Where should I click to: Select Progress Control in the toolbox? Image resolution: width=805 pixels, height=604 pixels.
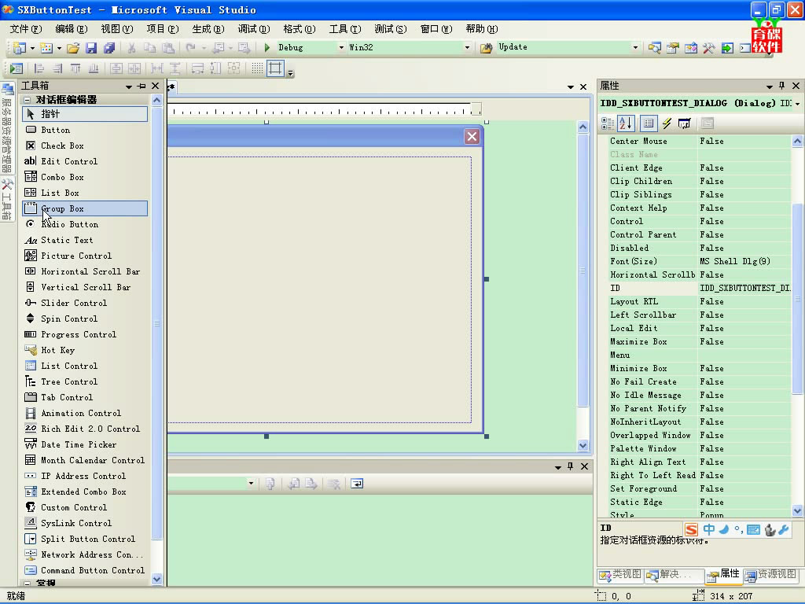click(x=85, y=334)
